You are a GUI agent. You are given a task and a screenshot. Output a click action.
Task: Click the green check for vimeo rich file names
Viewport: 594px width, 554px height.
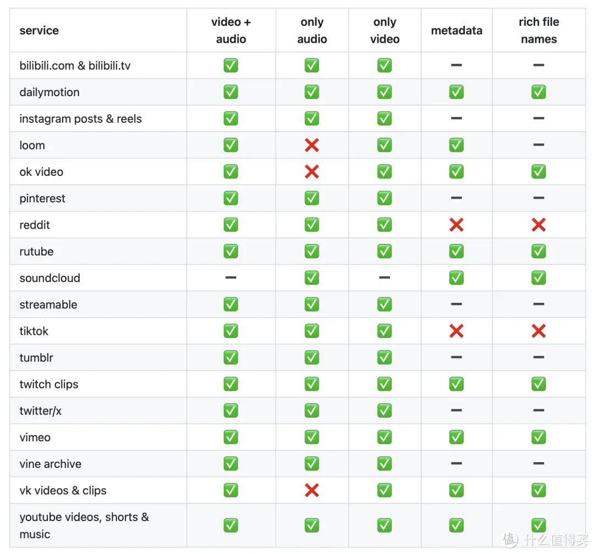538,437
